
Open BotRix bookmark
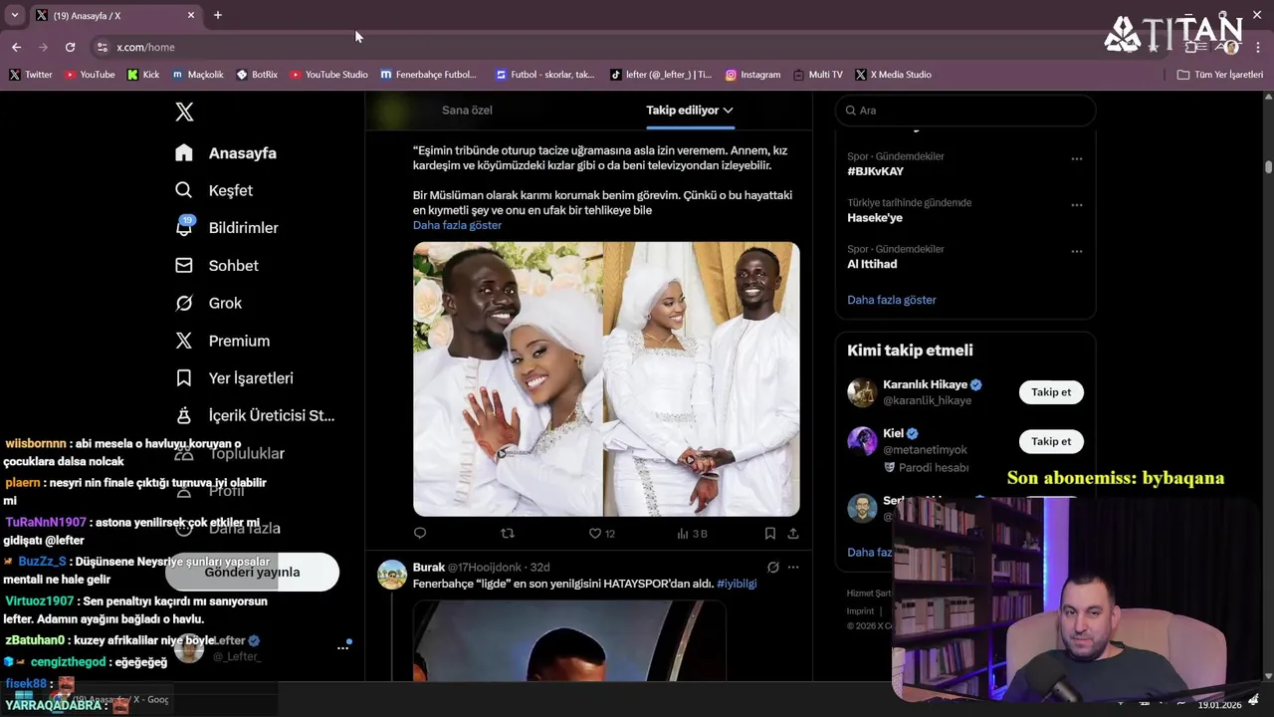[257, 75]
